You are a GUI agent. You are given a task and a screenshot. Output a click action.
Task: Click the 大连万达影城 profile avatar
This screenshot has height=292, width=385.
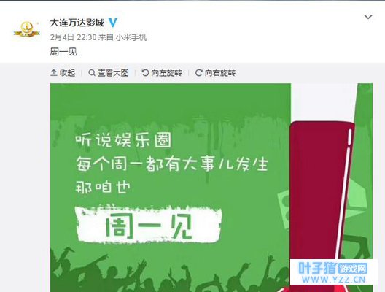click(26, 29)
